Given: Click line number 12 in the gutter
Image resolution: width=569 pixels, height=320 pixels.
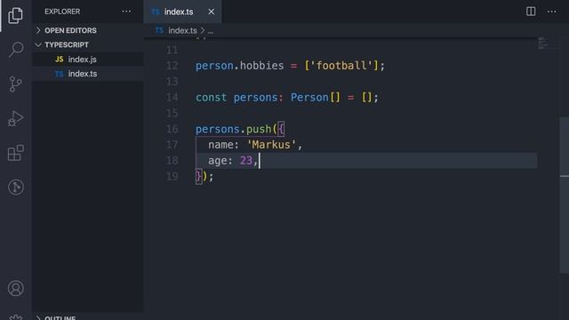Looking at the screenshot, I should 172,66.
